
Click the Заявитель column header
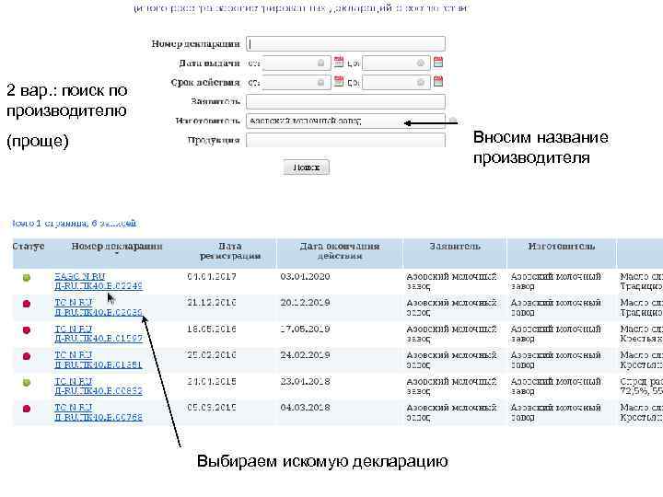[455, 247]
